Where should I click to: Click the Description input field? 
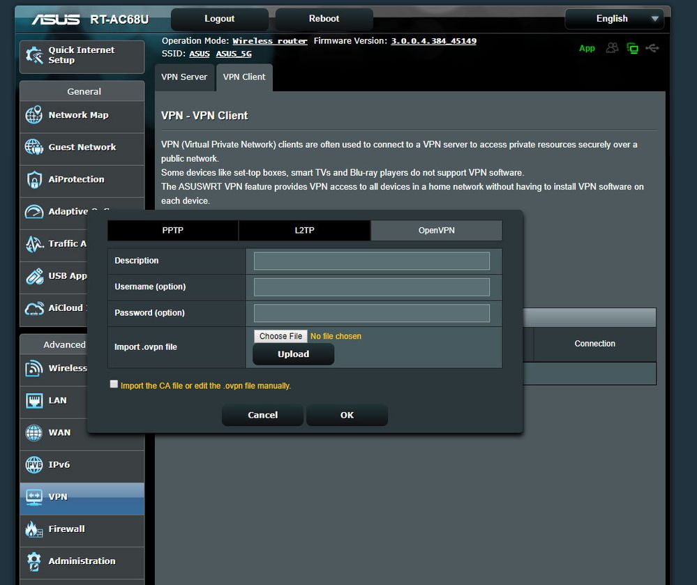(371, 261)
